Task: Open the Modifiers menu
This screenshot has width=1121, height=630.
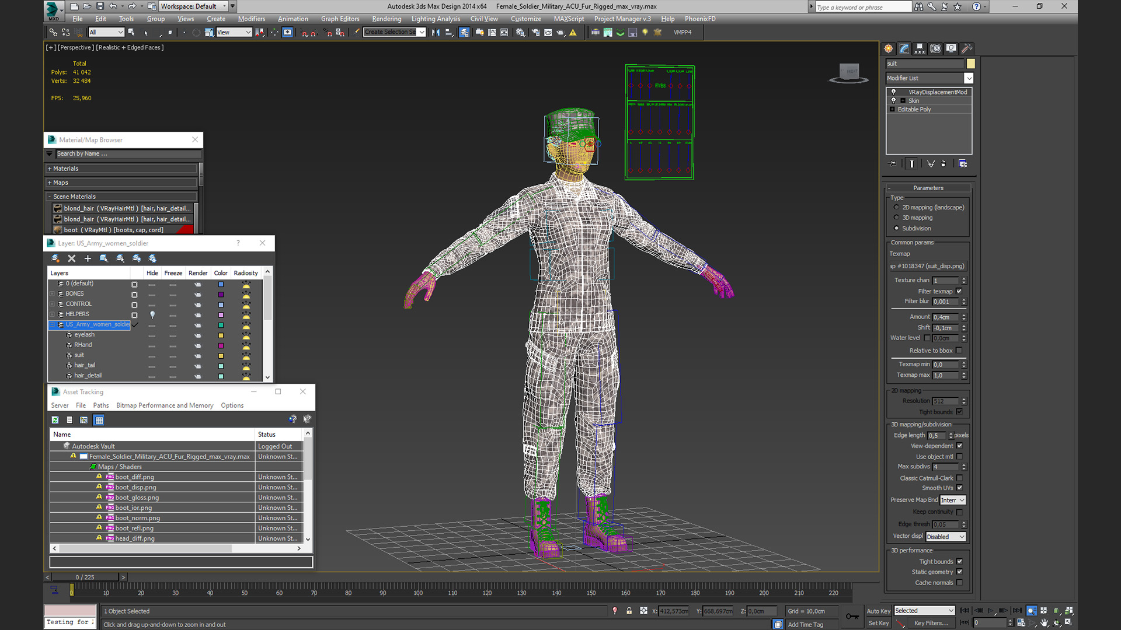Action: coord(252,19)
